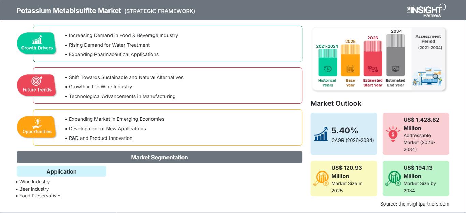466x213 pixels.
Task: Click the 'Beer Industry' application item
Action: 34,189
